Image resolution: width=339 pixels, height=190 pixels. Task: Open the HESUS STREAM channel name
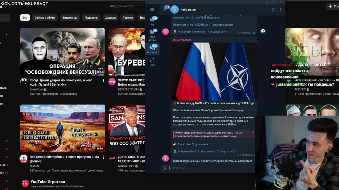point(128,89)
